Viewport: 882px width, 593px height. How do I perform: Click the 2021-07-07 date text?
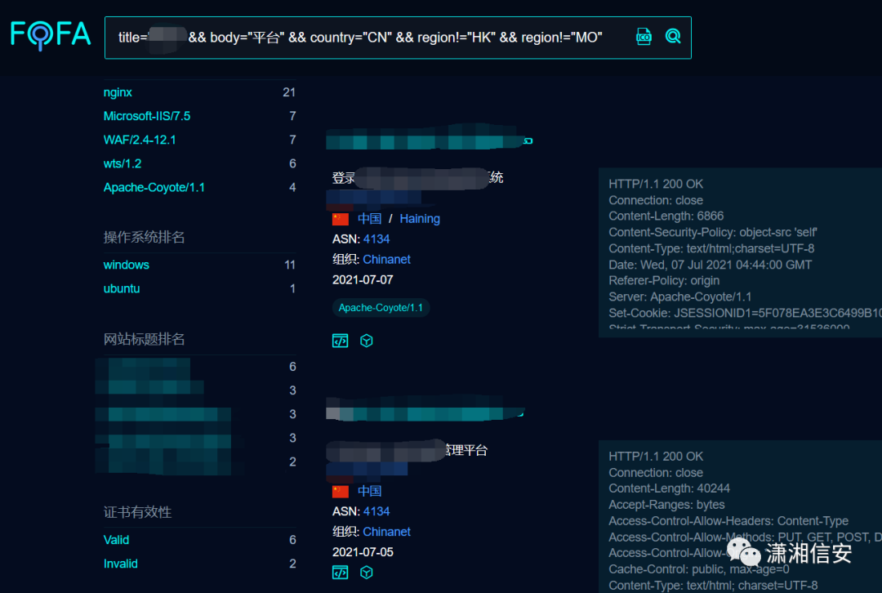[x=363, y=279]
